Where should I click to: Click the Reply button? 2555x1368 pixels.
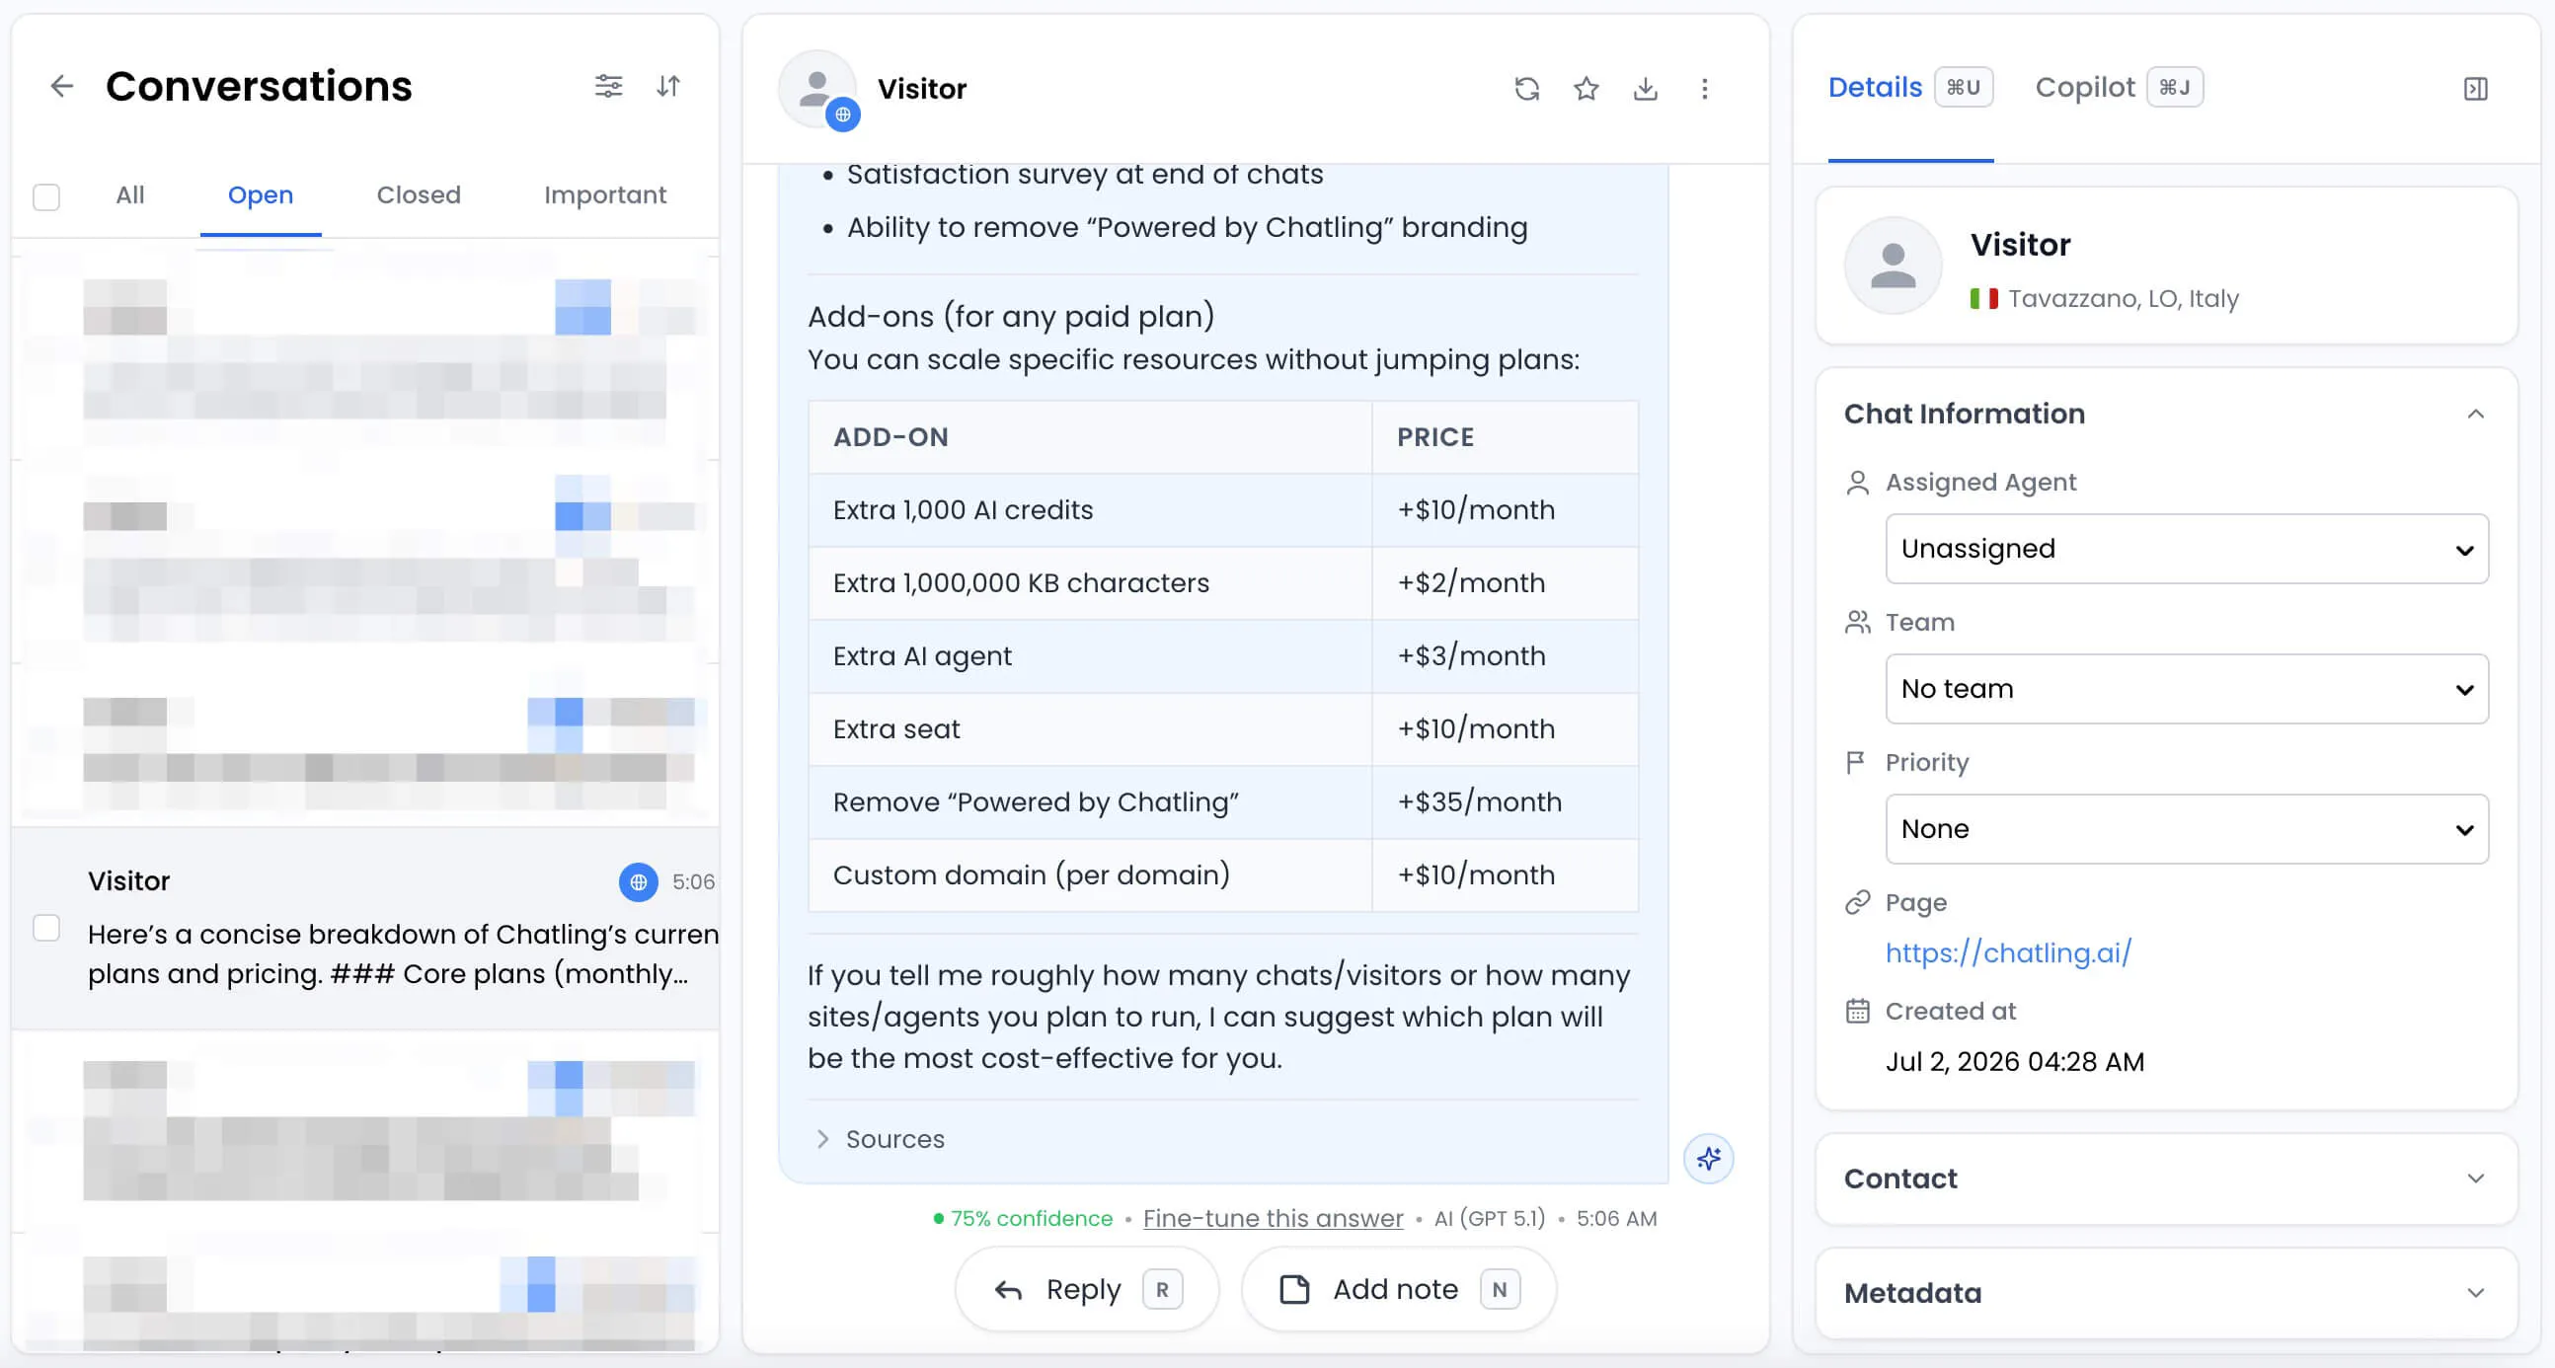(x=1087, y=1289)
